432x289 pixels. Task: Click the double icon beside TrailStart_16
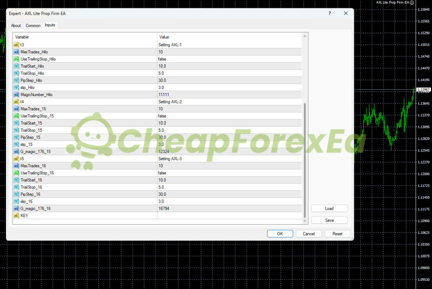[16, 180]
